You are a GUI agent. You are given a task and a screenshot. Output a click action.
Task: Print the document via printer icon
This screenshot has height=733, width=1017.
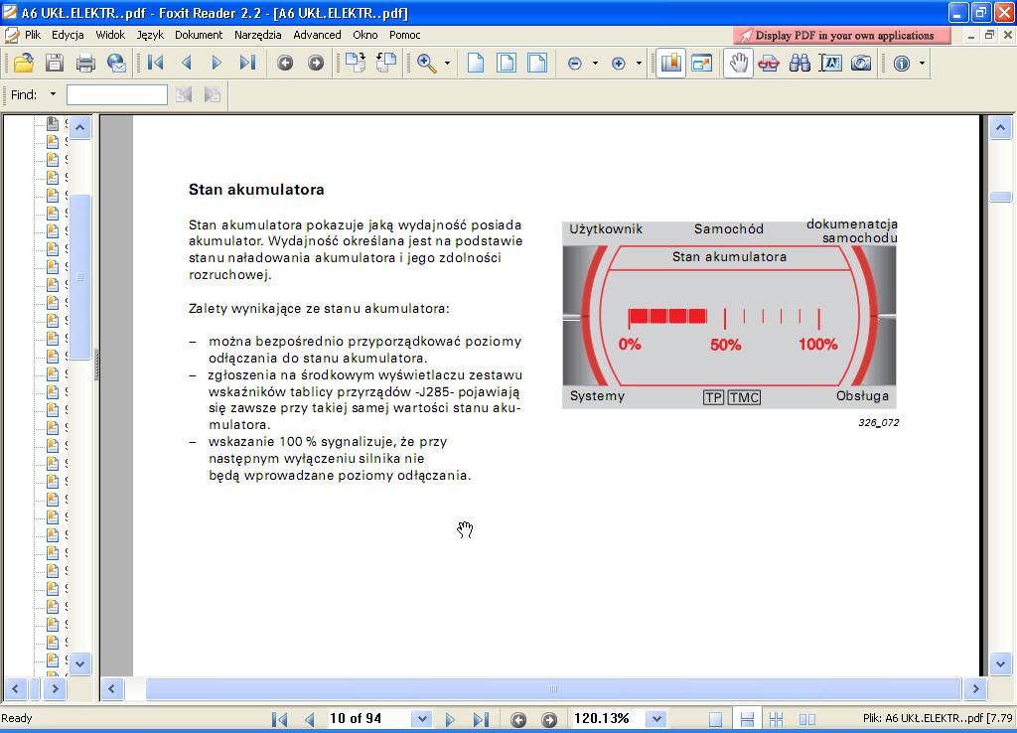tap(85, 63)
